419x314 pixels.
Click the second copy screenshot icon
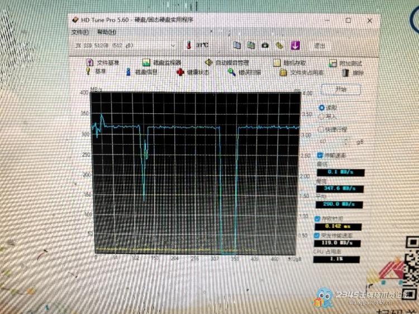point(251,45)
